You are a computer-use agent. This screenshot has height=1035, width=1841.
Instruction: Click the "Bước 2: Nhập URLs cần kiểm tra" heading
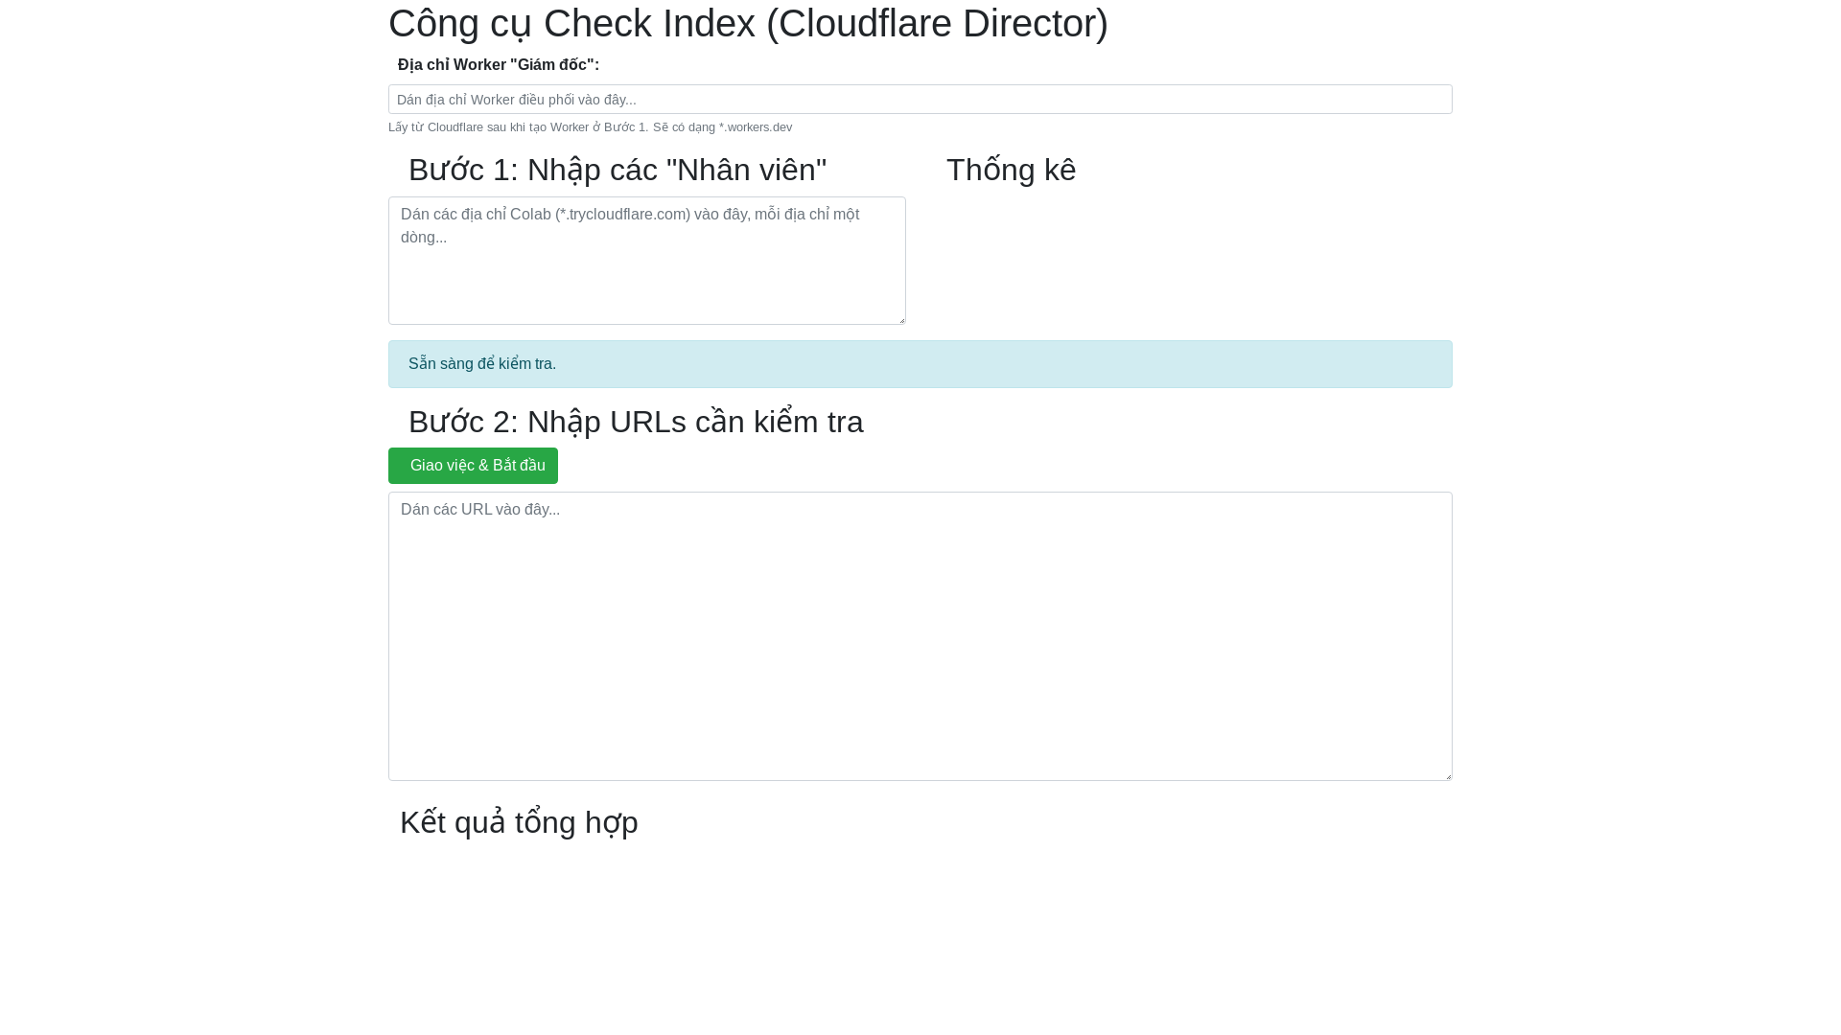[x=636, y=423]
